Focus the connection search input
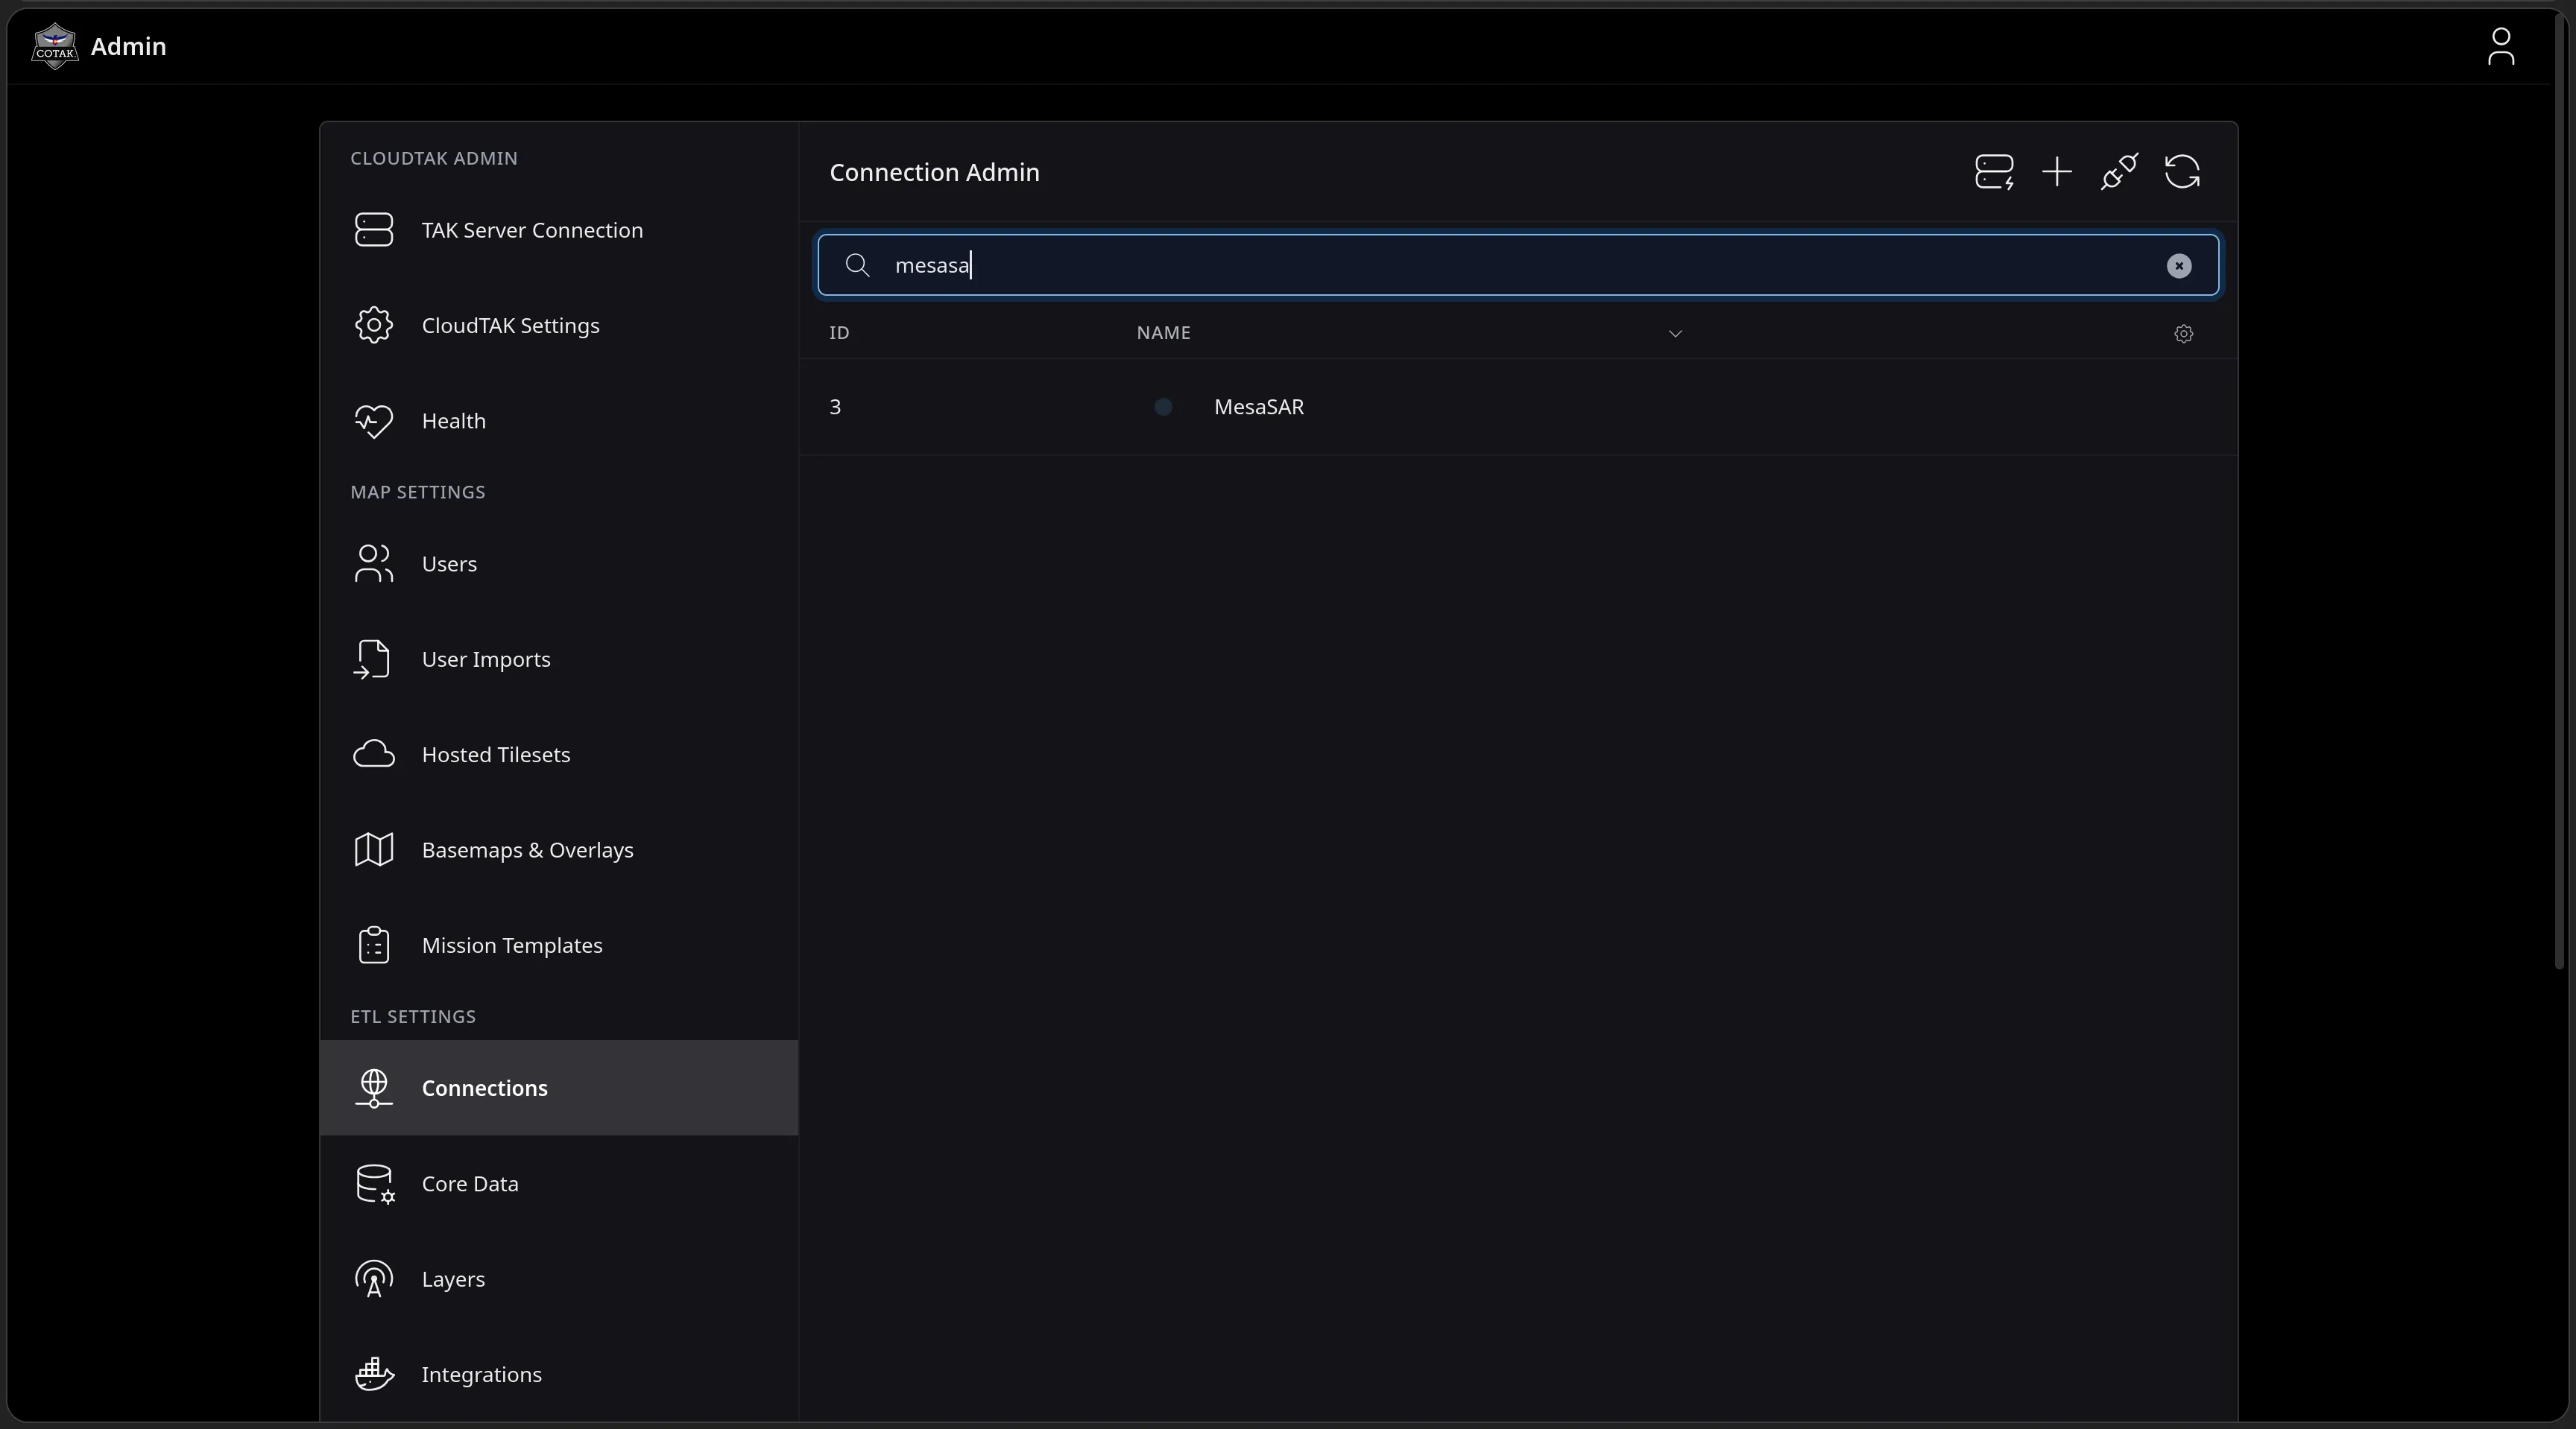 [1518, 264]
